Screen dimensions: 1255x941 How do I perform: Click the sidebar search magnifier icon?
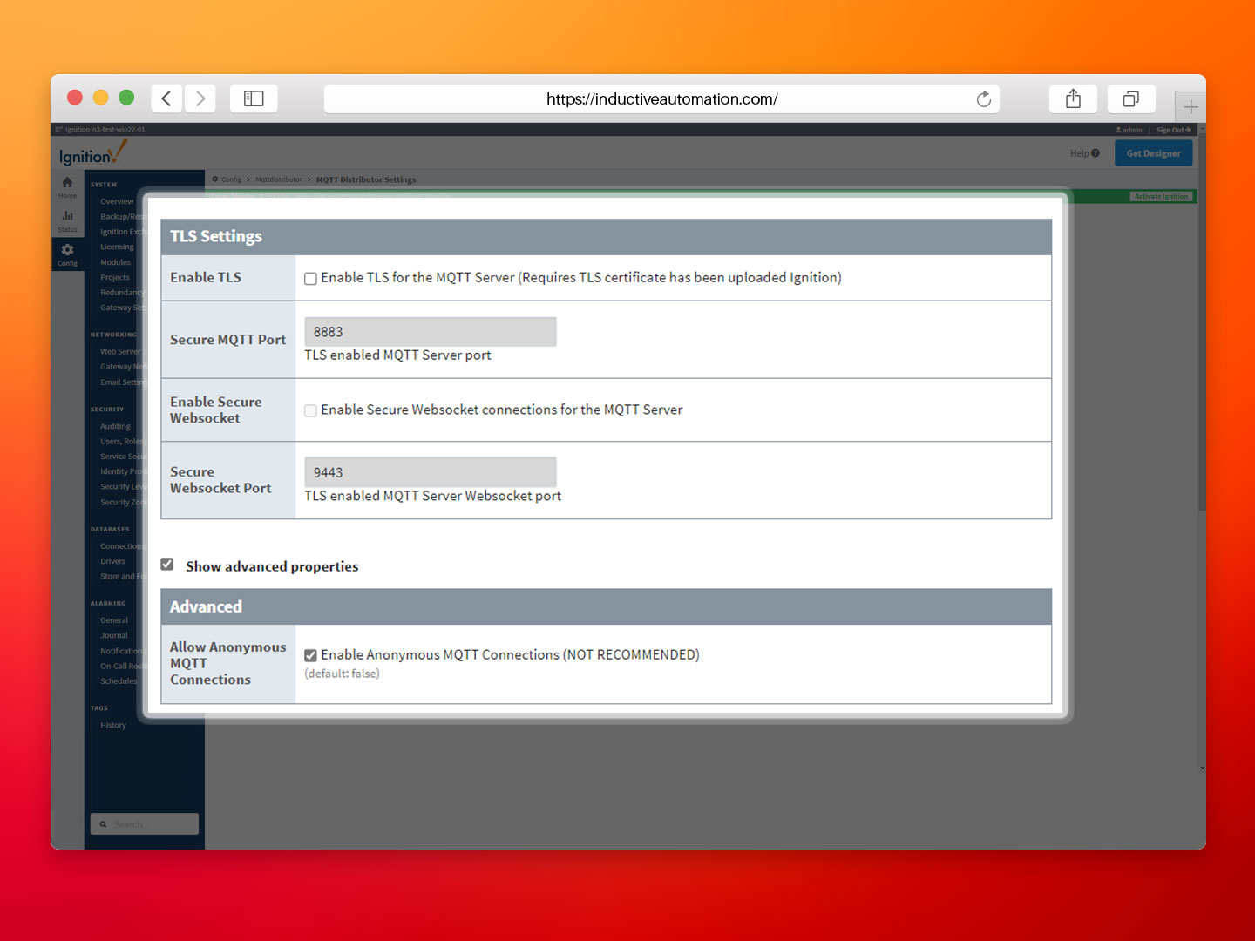click(x=103, y=824)
